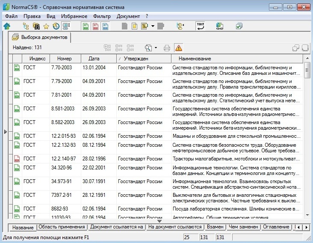313x243 pixels.
Task: Expand the collapsed left side panel triangle
Action: tap(6, 132)
